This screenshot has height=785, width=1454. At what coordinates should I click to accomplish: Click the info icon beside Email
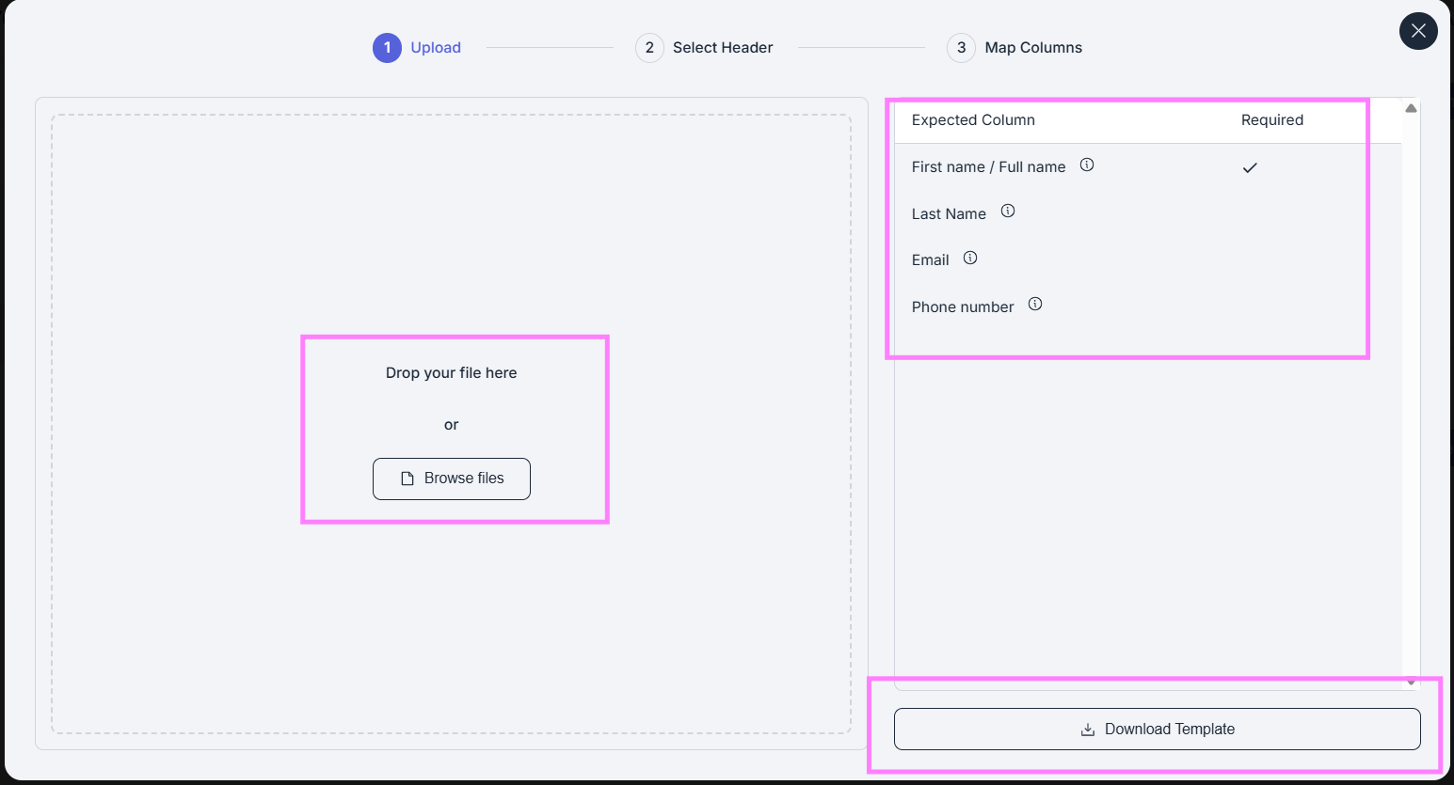point(970,258)
